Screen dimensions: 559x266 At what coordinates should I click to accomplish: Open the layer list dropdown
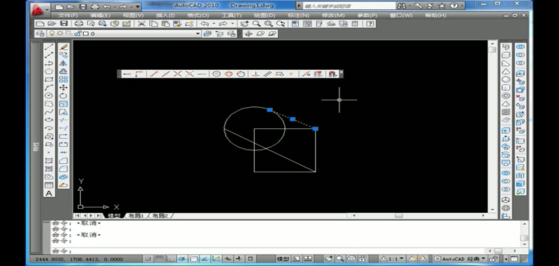(x=198, y=33)
